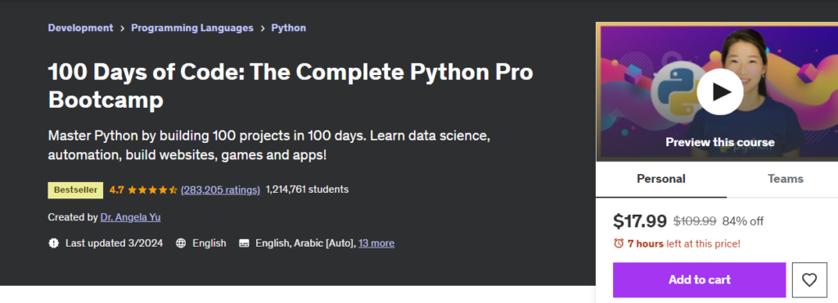The width and height of the screenshot is (838, 303).
Task: Click the course description paragraph
Action: (269, 145)
